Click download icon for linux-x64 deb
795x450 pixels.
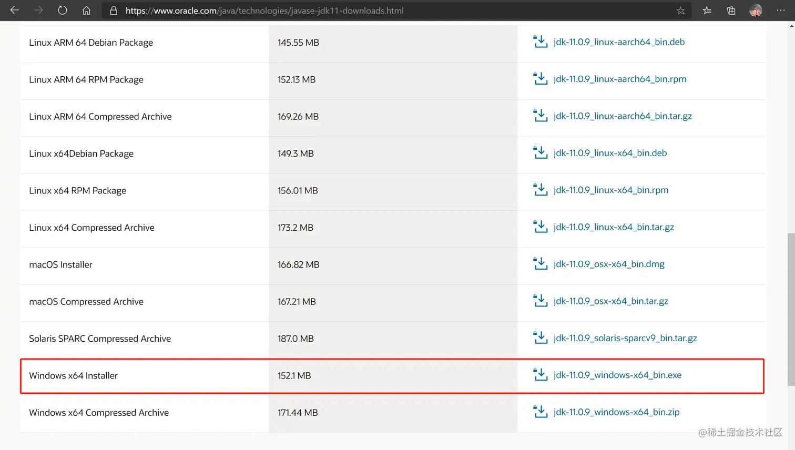[541, 152]
